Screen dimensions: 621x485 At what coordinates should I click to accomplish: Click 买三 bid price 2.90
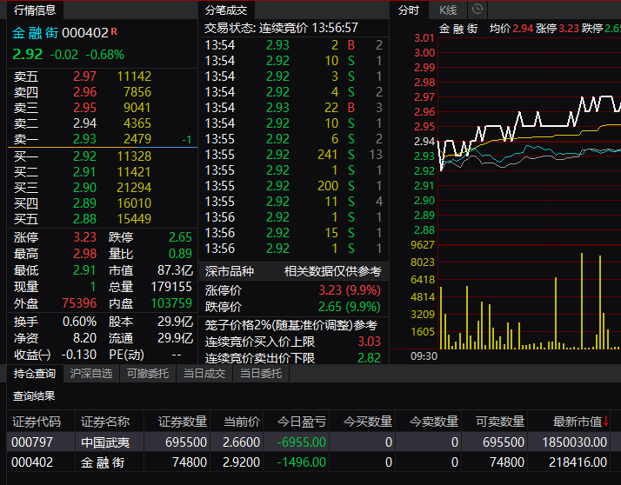(84, 187)
